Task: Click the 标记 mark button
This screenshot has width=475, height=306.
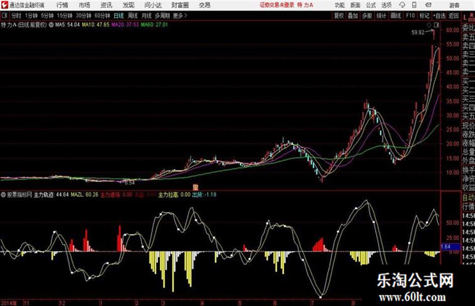Action: (x=424, y=16)
